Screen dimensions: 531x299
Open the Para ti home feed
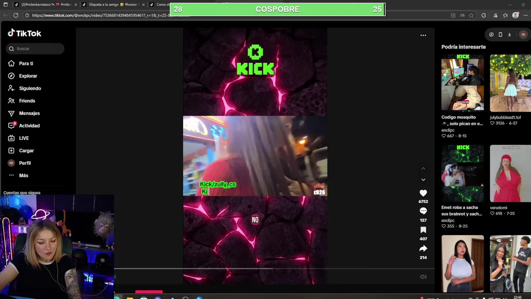[x=26, y=64]
